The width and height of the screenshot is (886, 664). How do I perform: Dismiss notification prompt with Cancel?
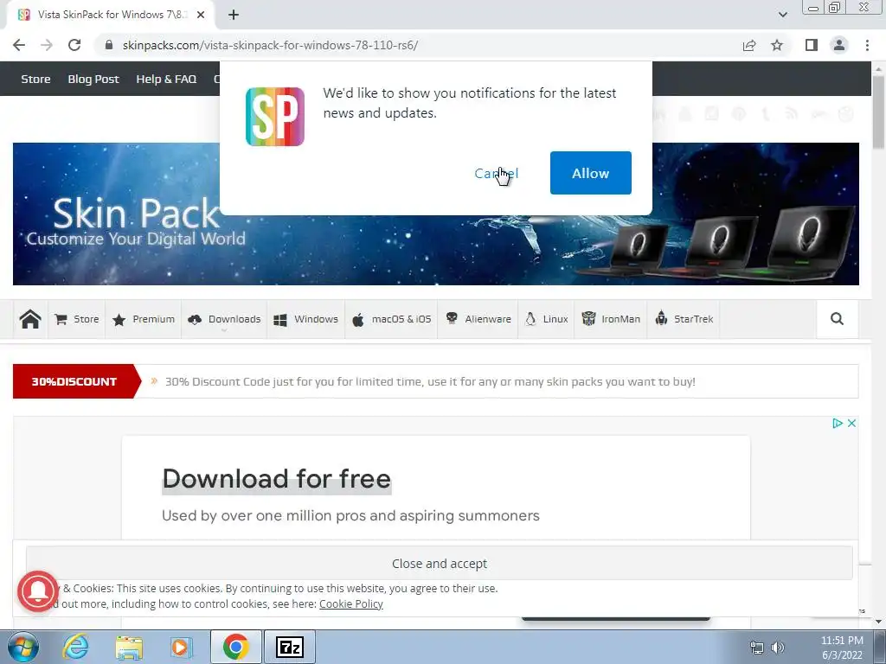pyautogui.click(x=496, y=173)
